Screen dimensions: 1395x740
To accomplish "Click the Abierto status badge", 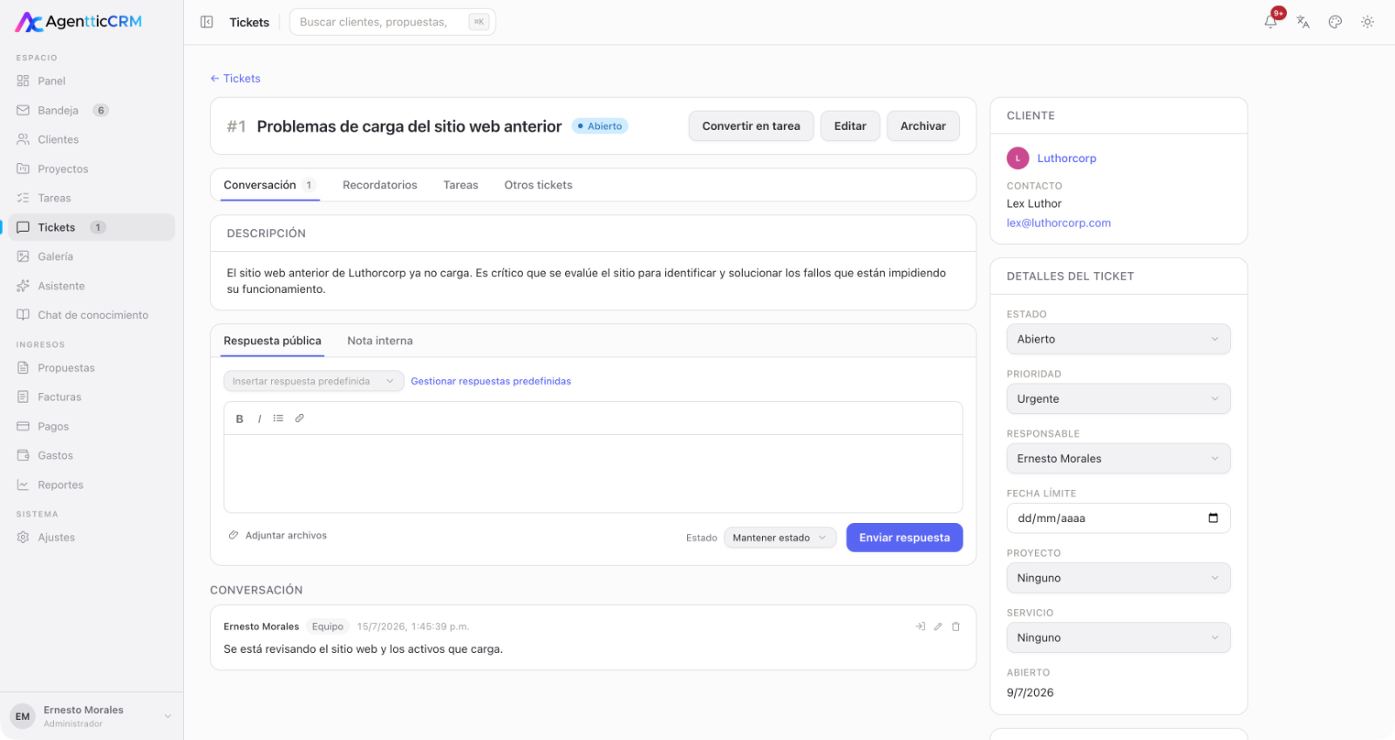I will coord(600,126).
